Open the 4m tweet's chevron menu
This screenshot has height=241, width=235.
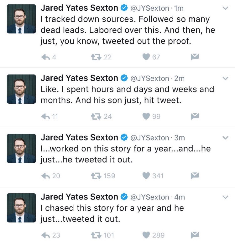tap(225, 197)
